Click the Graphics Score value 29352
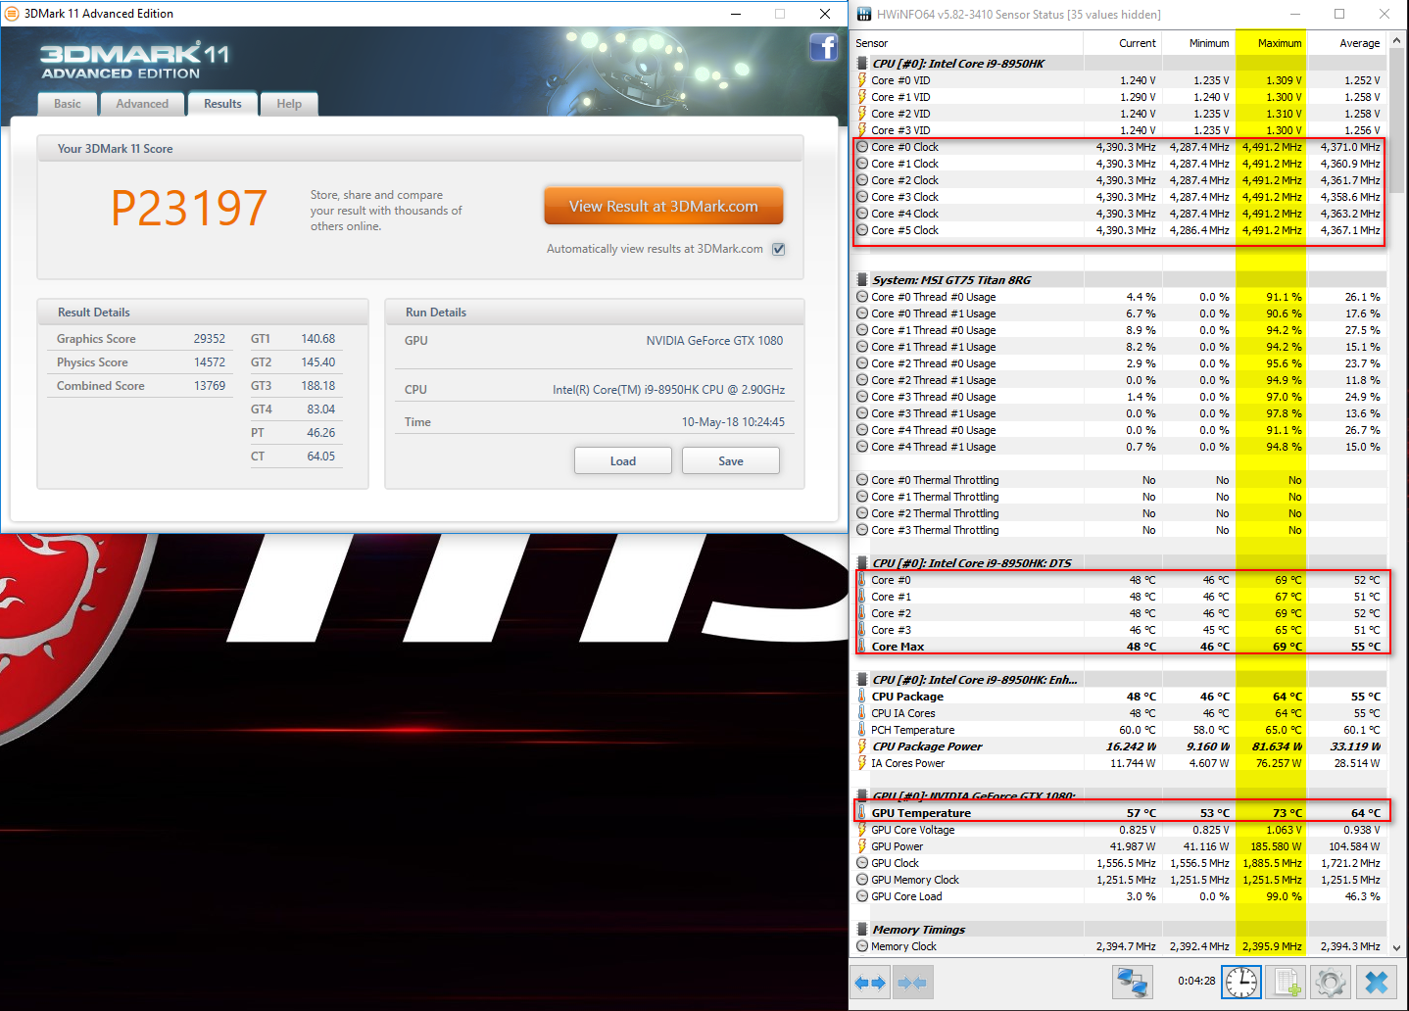This screenshot has width=1409, height=1011. (210, 339)
